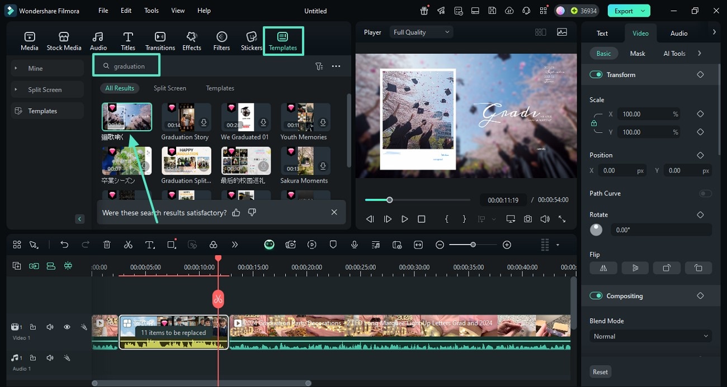
Task: Open the Filters tab
Action: (x=221, y=41)
